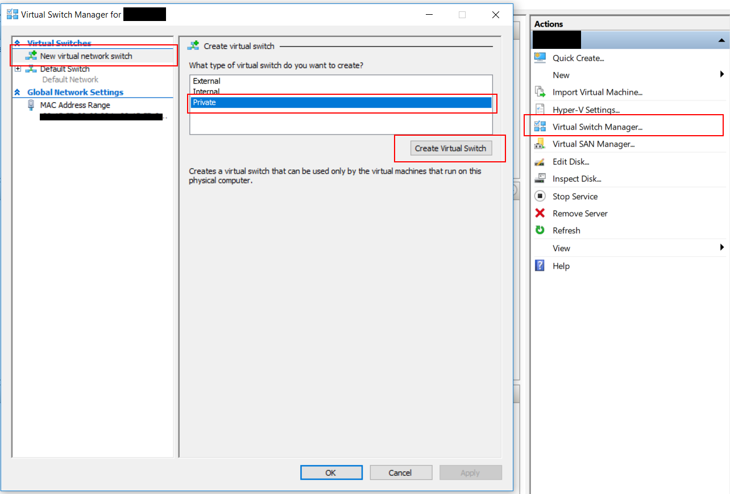Image resolution: width=730 pixels, height=494 pixels.
Task: Collapse Global Network Settings section
Action: point(17,92)
